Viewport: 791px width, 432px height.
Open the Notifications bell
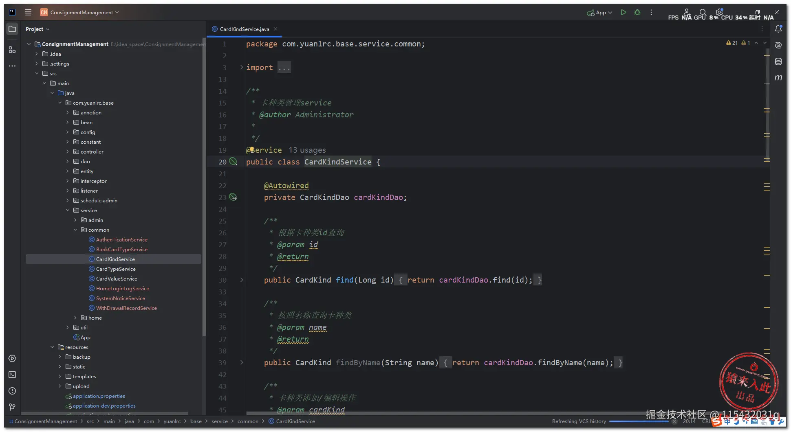click(778, 29)
